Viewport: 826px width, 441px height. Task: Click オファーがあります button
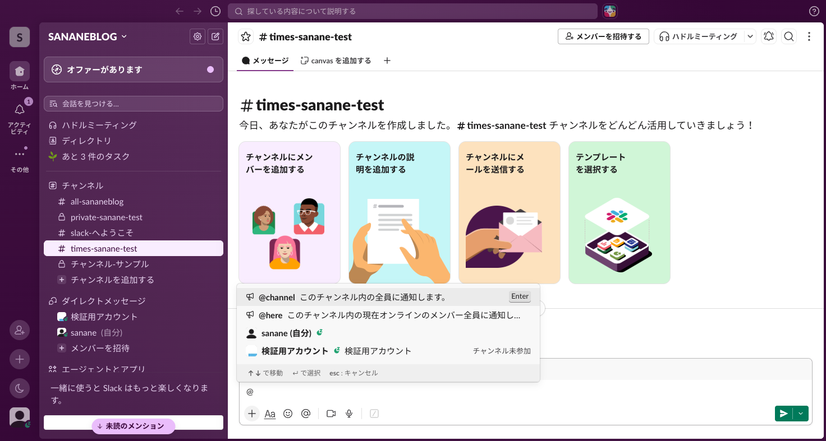tap(134, 69)
